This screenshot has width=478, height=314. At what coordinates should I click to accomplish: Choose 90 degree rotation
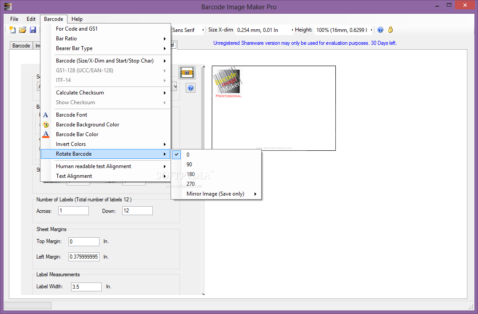click(x=216, y=164)
